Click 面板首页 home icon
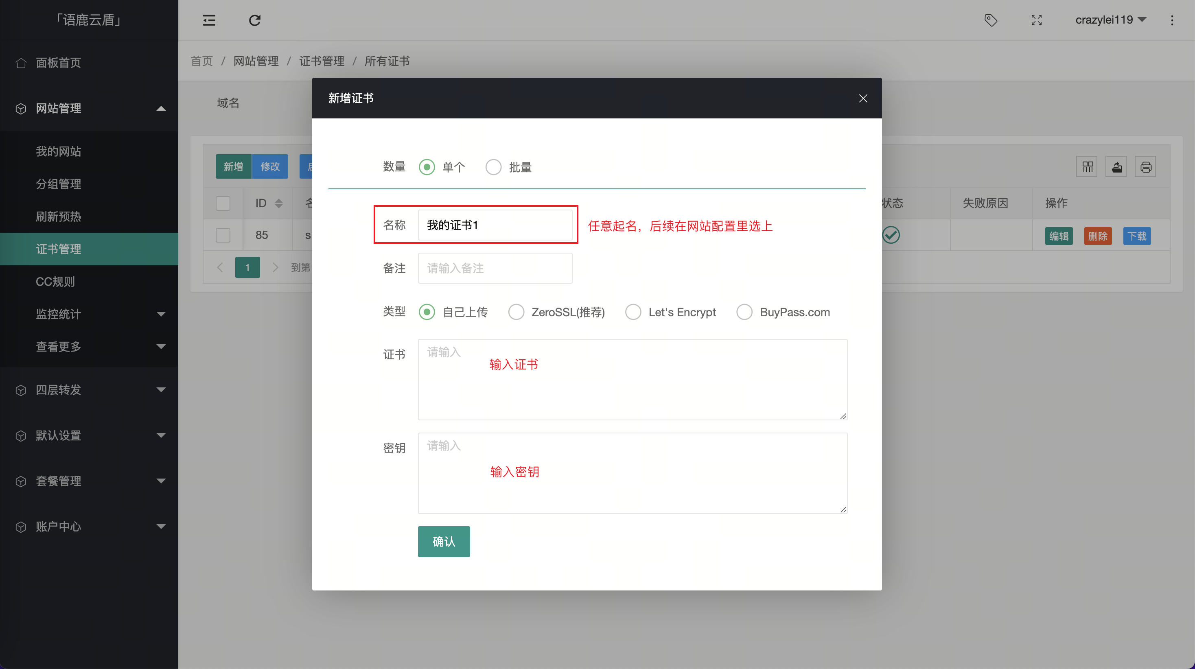Viewport: 1195px width, 669px height. (20, 63)
